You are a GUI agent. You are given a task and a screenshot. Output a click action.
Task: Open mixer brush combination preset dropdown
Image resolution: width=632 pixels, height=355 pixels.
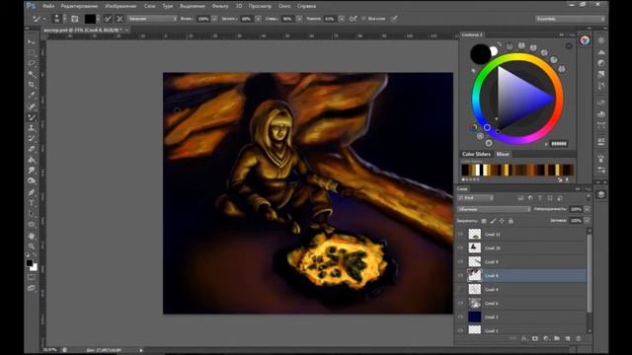click(x=152, y=19)
